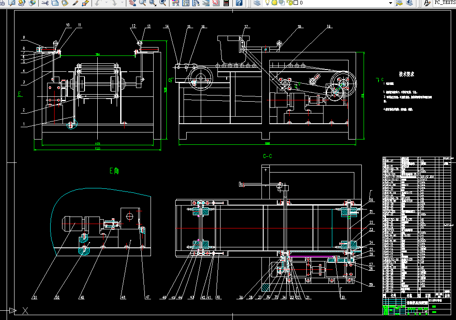
Task: Undo the last action
Action: point(98,3)
